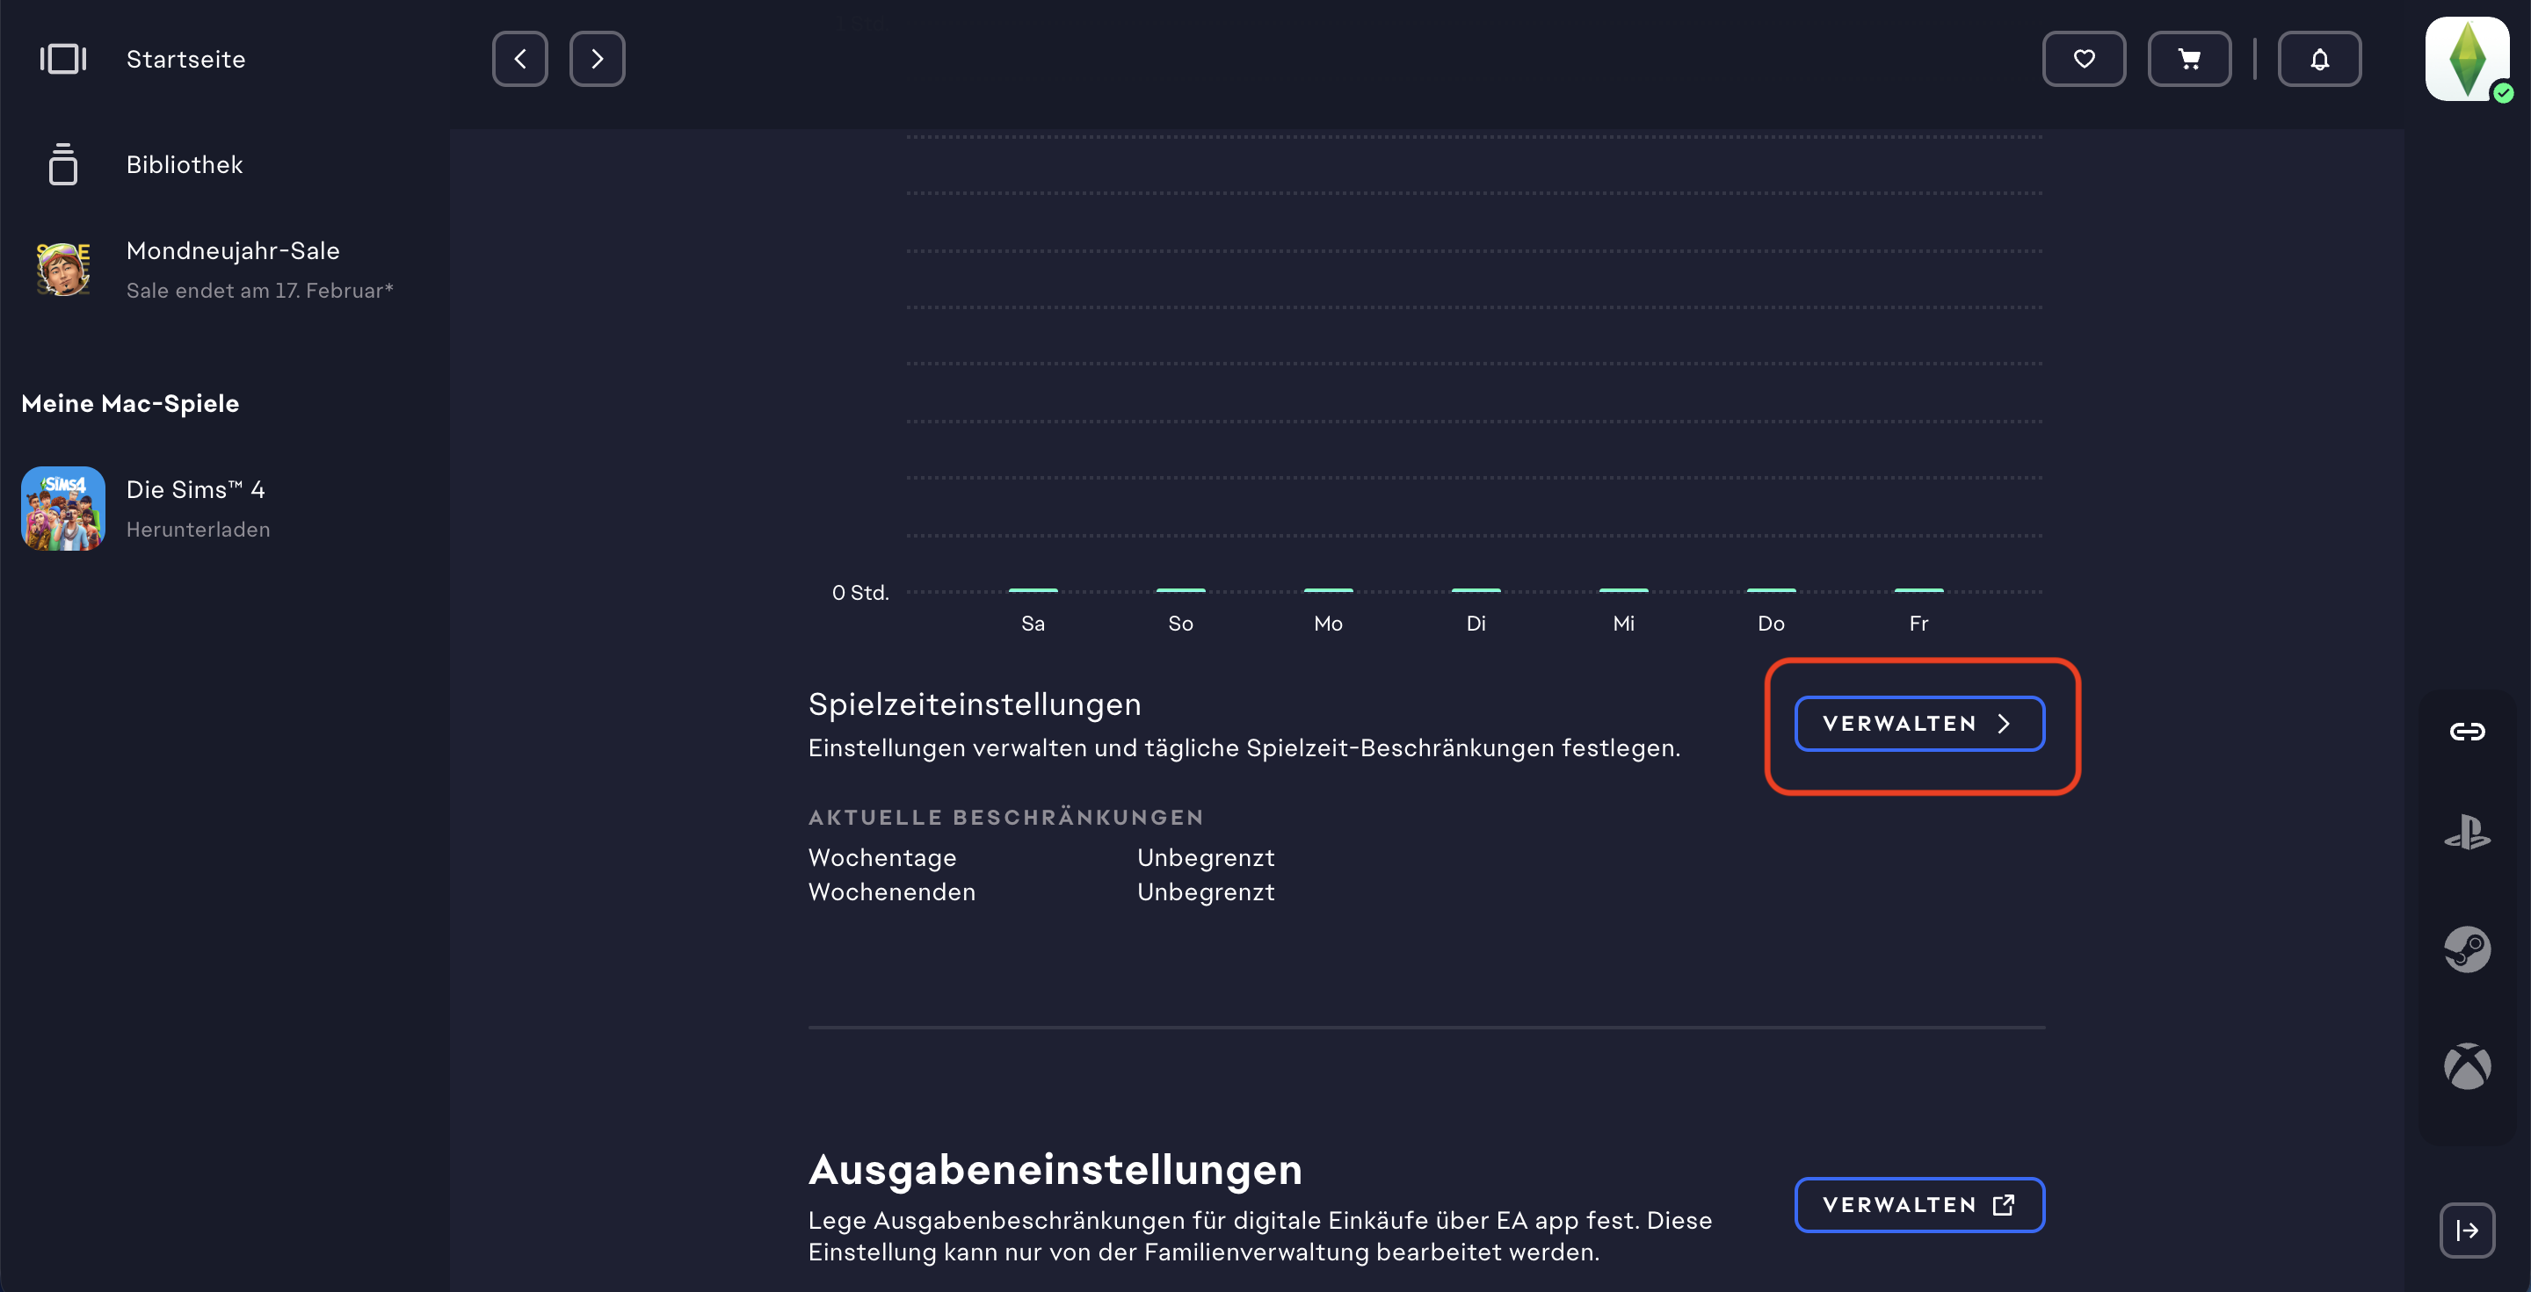Show notifications via bell icon

2319,59
